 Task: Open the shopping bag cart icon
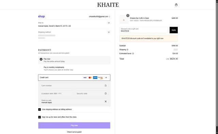(x=176, y=5)
